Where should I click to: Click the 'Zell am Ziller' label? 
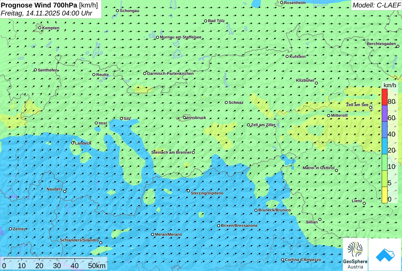click(x=263, y=125)
